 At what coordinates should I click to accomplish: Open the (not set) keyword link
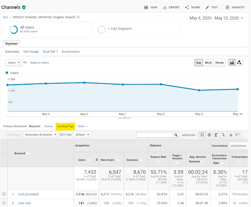(x=25, y=203)
